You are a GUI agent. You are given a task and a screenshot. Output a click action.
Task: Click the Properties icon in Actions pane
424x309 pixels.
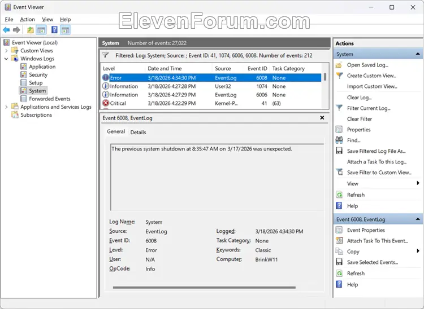pyautogui.click(x=339, y=130)
